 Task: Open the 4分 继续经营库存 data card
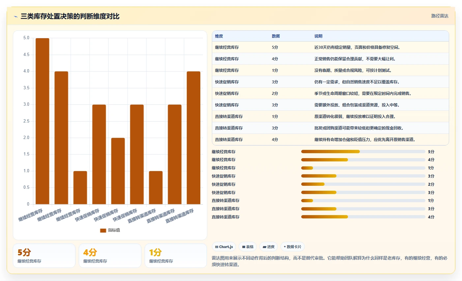pos(110,256)
